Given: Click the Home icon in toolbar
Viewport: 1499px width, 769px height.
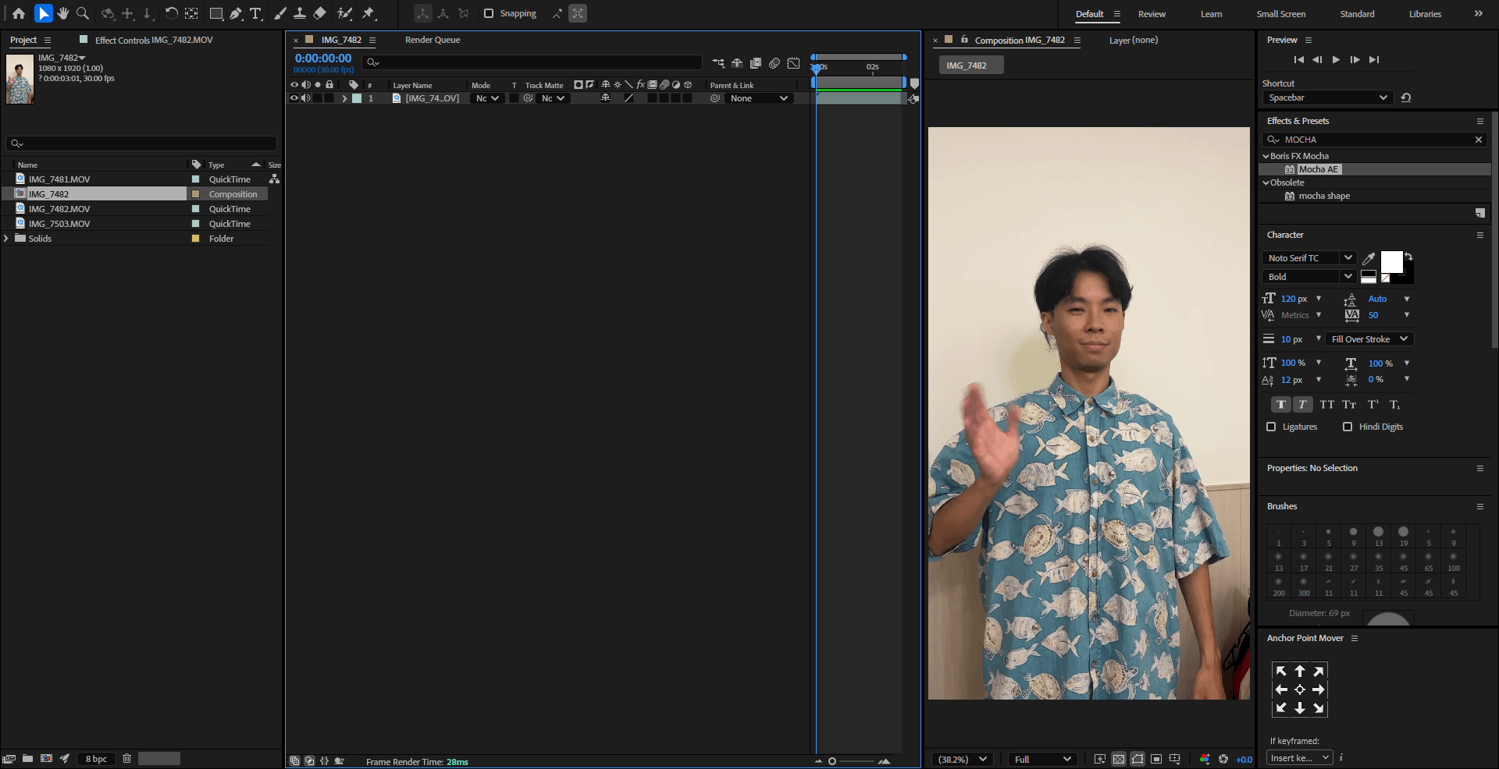Looking at the screenshot, I should click(x=19, y=13).
